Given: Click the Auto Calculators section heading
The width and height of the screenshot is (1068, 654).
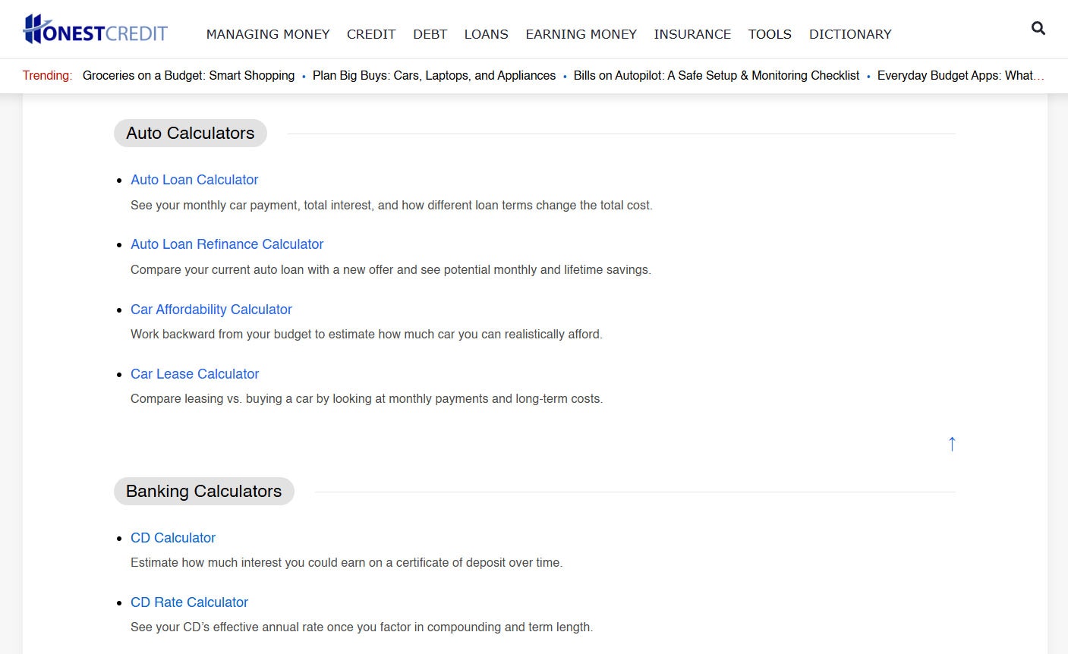Looking at the screenshot, I should coord(191,134).
